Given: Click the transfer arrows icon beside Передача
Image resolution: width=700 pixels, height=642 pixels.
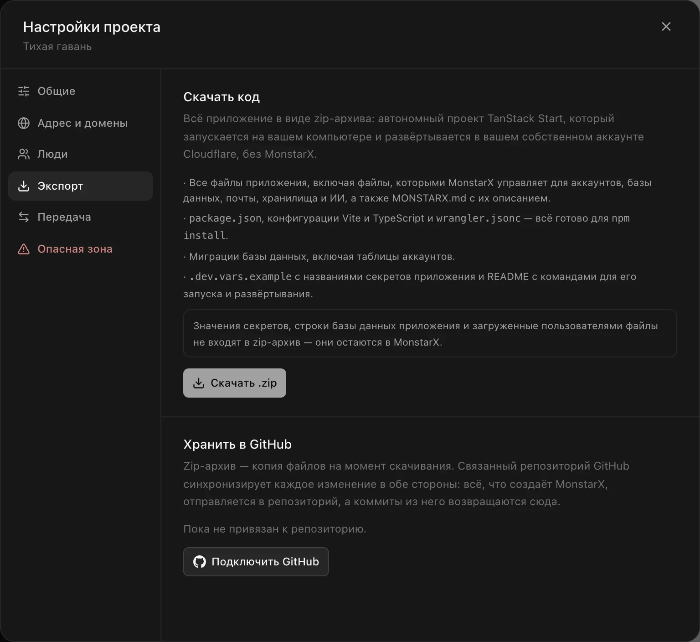Looking at the screenshot, I should tap(24, 217).
